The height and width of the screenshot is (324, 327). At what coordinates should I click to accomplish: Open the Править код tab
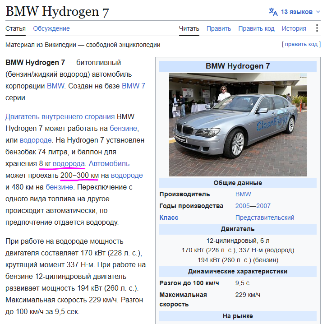tap(256, 28)
